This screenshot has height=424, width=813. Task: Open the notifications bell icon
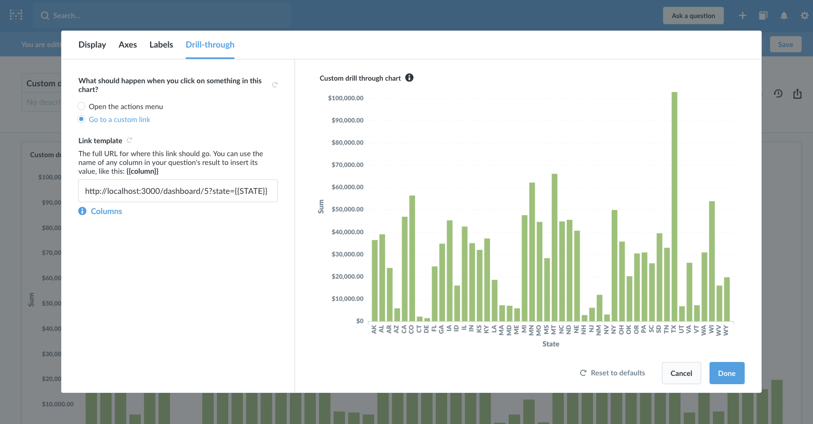pos(784,16)
